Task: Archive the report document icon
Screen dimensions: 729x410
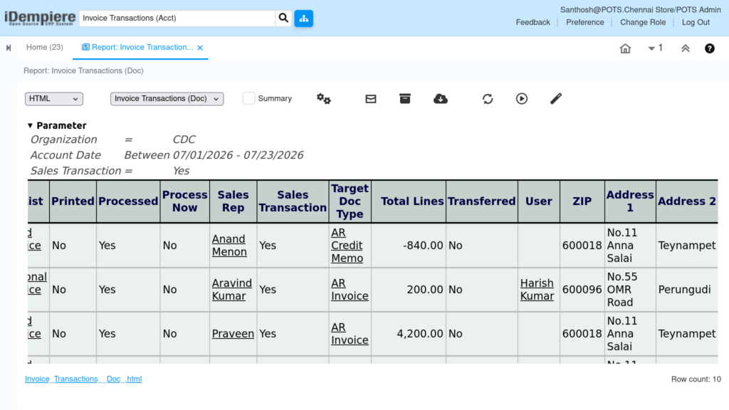Action: (405, 98)
